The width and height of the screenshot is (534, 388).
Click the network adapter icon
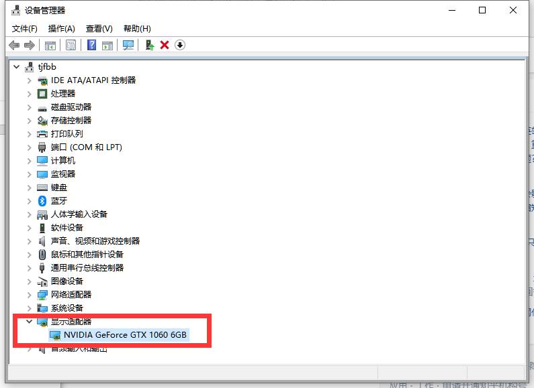pos(42,295)
